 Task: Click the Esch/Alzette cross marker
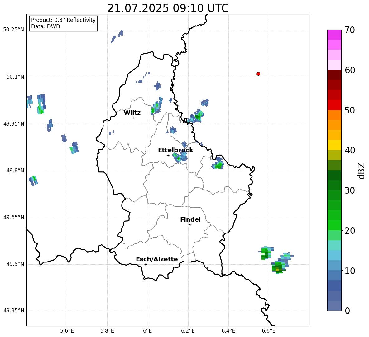[146, 264]
